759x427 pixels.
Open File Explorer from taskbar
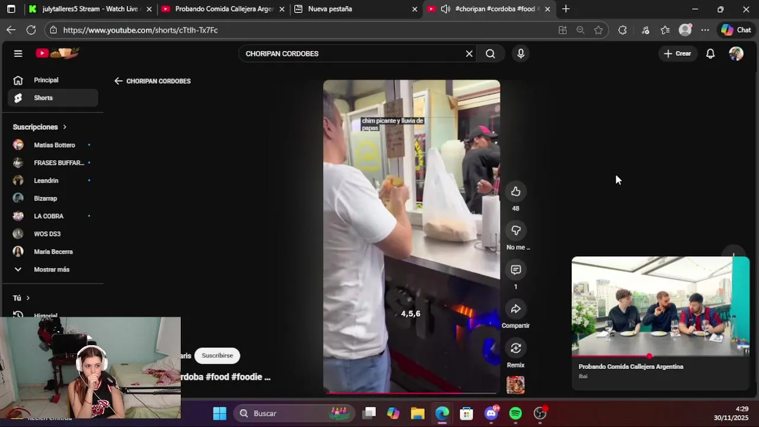[417, 413]
